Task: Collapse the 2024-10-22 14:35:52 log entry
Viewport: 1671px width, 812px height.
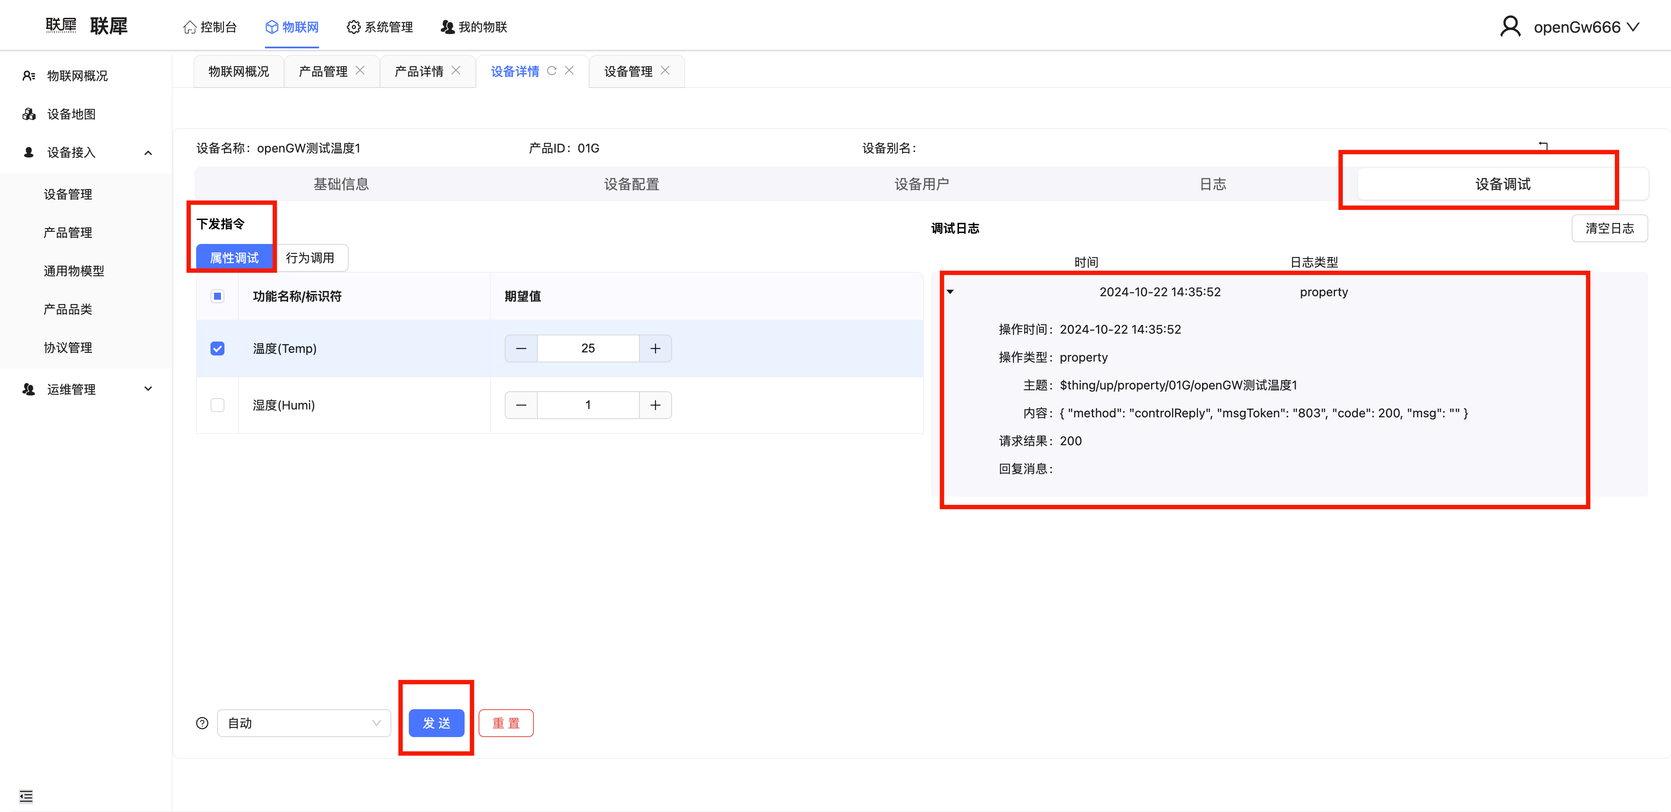Action: [950, 292]
